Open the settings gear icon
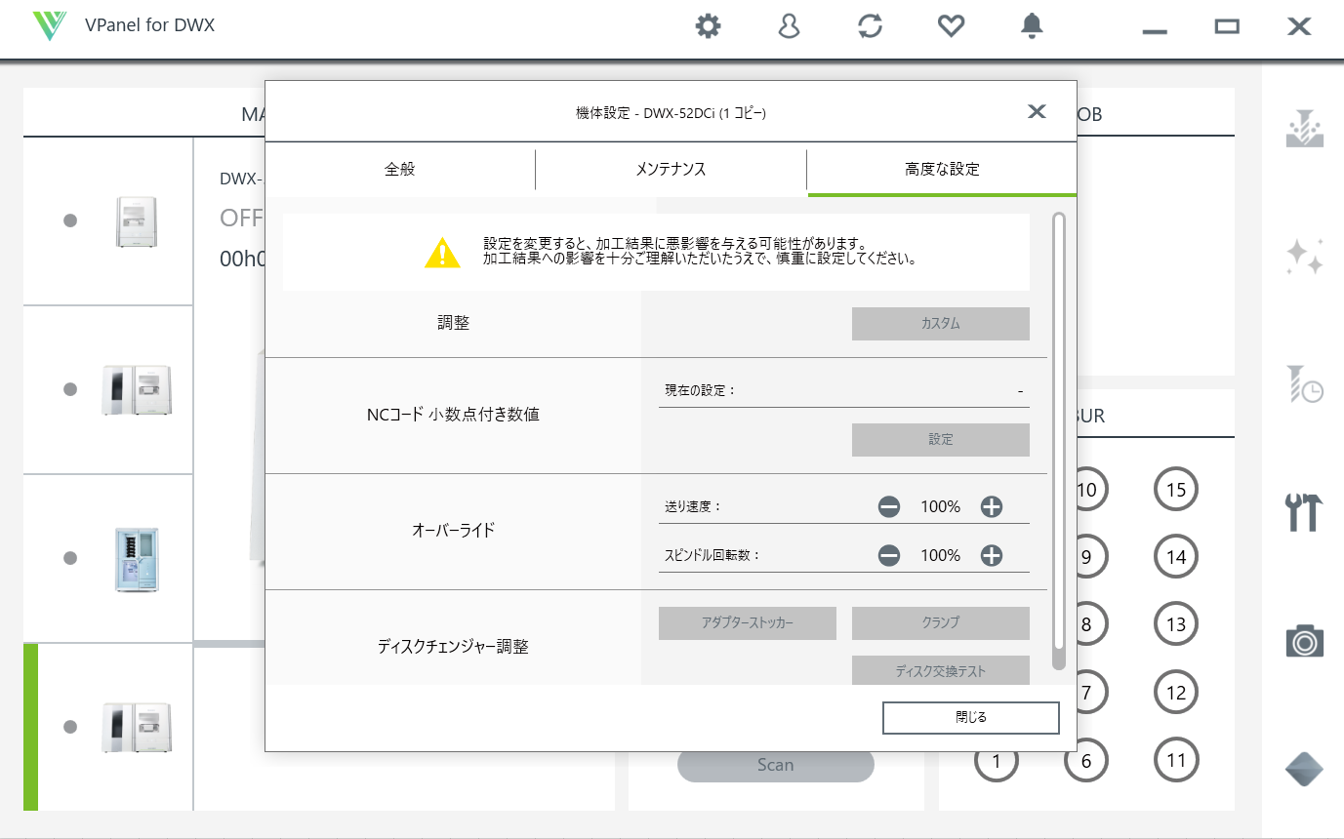The width and height of the screenshot is (1344, 839). click(x=708, y=26)
